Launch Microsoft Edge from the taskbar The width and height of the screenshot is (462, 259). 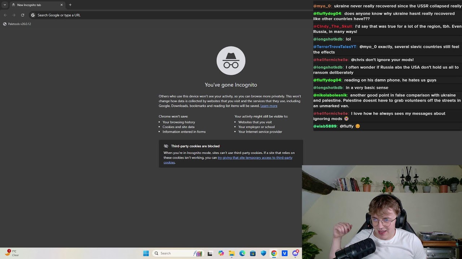[x=242, y=253]
